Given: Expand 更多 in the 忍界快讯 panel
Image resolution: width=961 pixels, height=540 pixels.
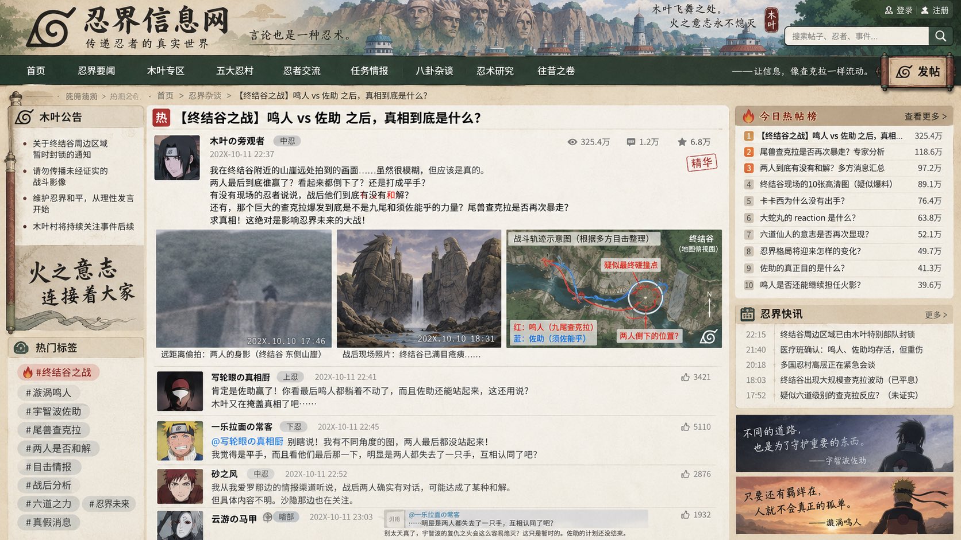Looking at the screenshot, I should pyautogui.click(x=936, y=314).
